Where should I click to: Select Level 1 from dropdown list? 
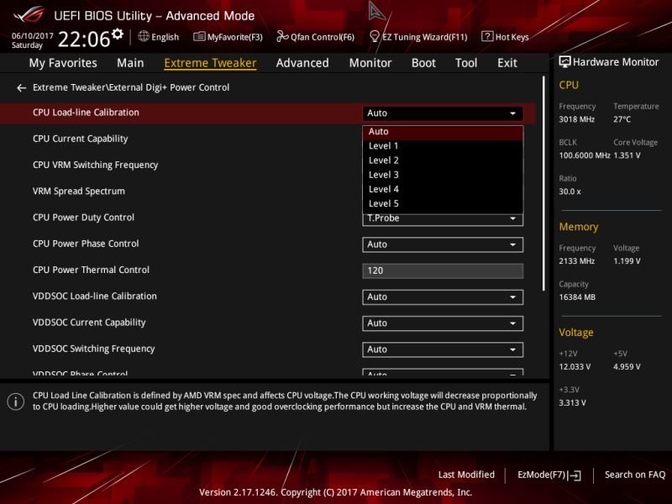443,146
